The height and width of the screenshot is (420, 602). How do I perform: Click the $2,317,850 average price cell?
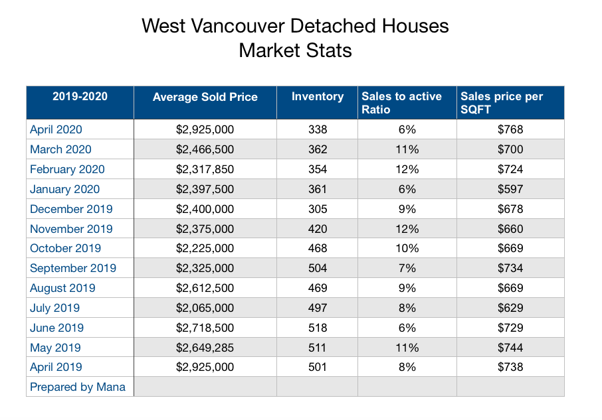pos(205,169)
